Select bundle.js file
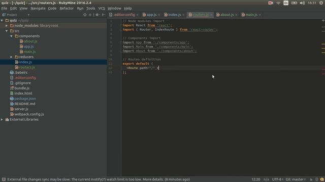Viewport: 325px width, 182px height. [22, 88]
